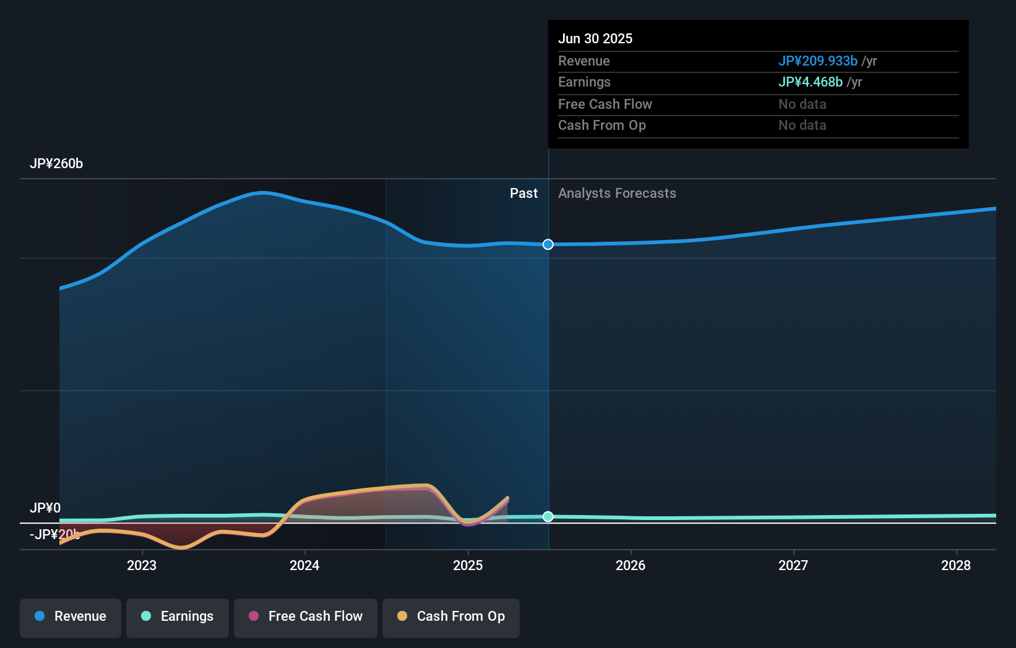Click the Analysts Forecasts label
Image resolution: width=1016 pixels, height=648 pixels.
click(617, 194)
